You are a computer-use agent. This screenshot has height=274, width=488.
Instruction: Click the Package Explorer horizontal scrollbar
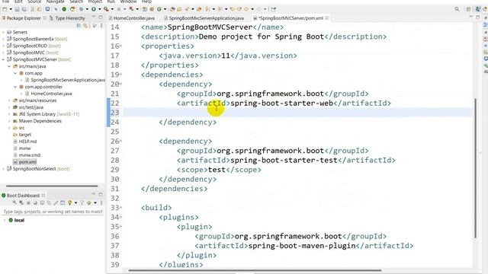point(52,186)
